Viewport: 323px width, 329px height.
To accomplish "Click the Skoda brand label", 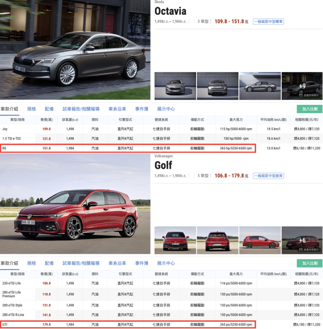I will tap(159, 2).
